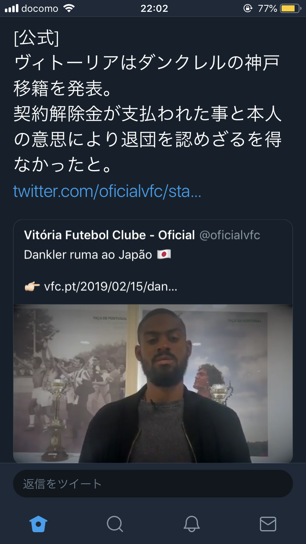The image size is (306, 544).
Task: Open Vitória Futebol Clube - Oficial profile name
Action: click(x=109, y=235)
